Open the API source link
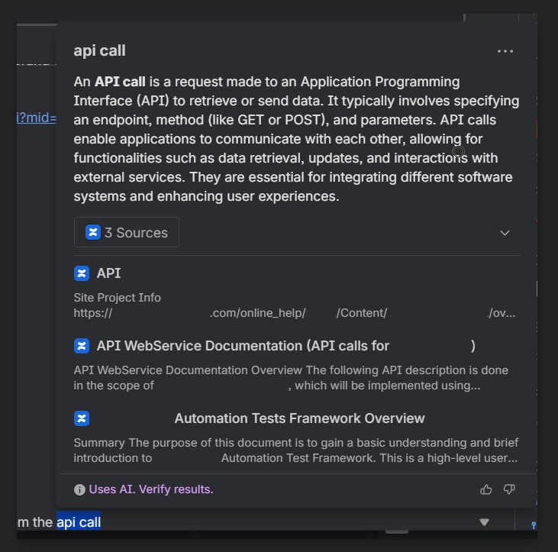Image resolution: width=558 pixels, height=552 pixels. (x=108, y=273)
